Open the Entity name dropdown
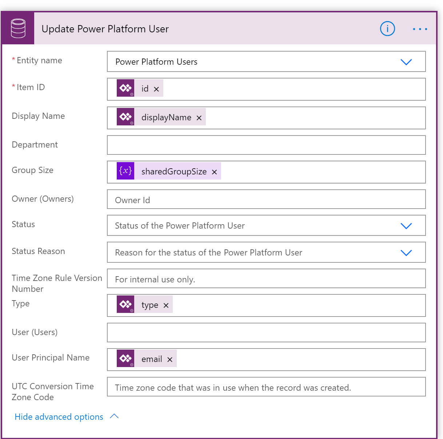The height and width of the screenshot is (439, 443). (406, 62)
